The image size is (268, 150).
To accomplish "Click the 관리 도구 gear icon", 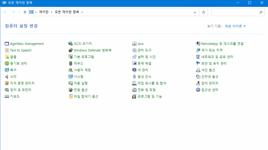I will click(x=134, y=50).
